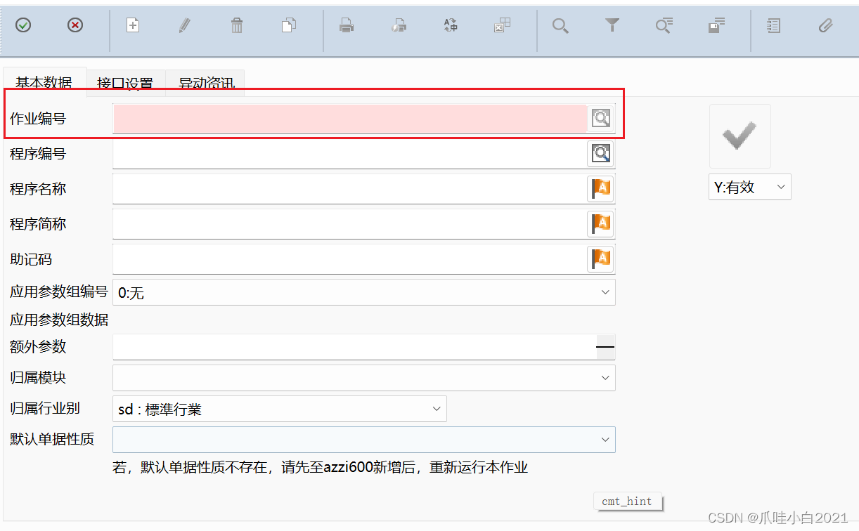Click the red X cancel icon
The width and height of the screenshot is (859, 531).
click(75, 26)
